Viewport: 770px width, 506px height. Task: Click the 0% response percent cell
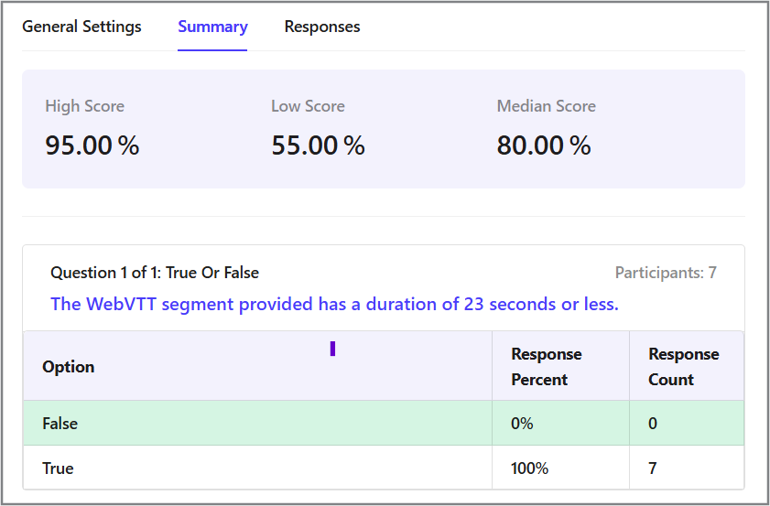522,424
